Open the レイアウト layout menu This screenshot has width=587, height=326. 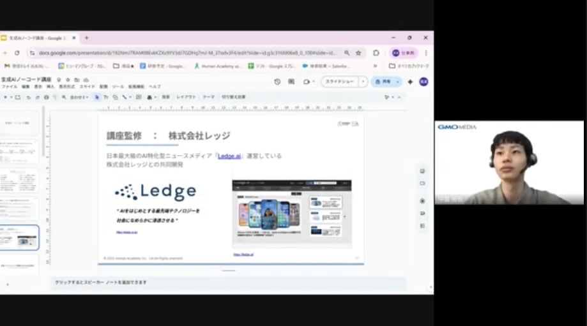pos(186,97)
